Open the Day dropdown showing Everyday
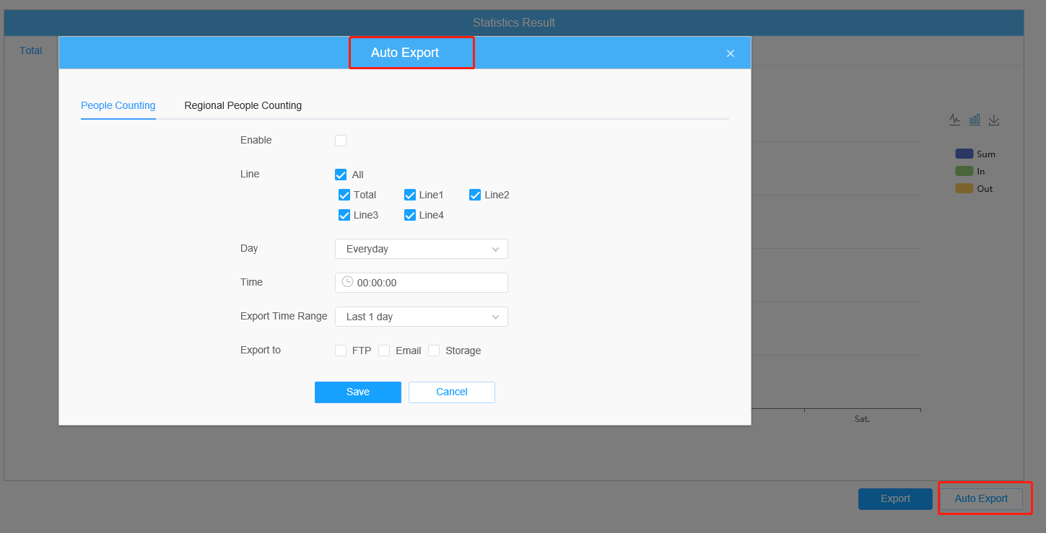 (x=422, y=249)
